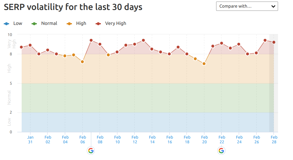Screen dimensions: 293x160
Task: Click the Feb 27 data point
Action: (x=265, y=40)
